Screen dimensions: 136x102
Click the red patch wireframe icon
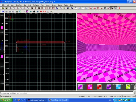pyautogui.click(x=101, y=8)
